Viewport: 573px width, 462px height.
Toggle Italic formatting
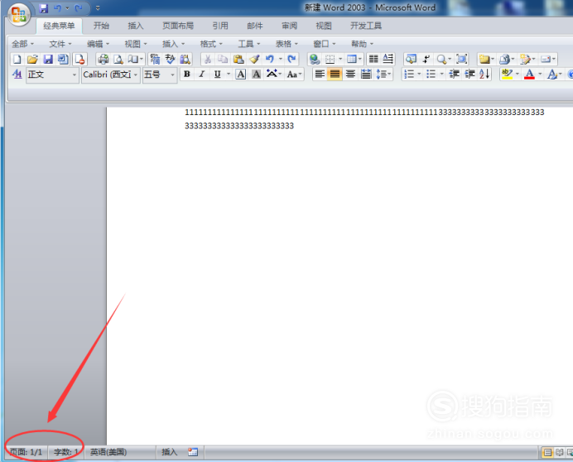pyautogui.click(x=202, y=75)
